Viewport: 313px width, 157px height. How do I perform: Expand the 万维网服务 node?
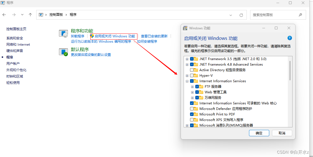point(193,98)
